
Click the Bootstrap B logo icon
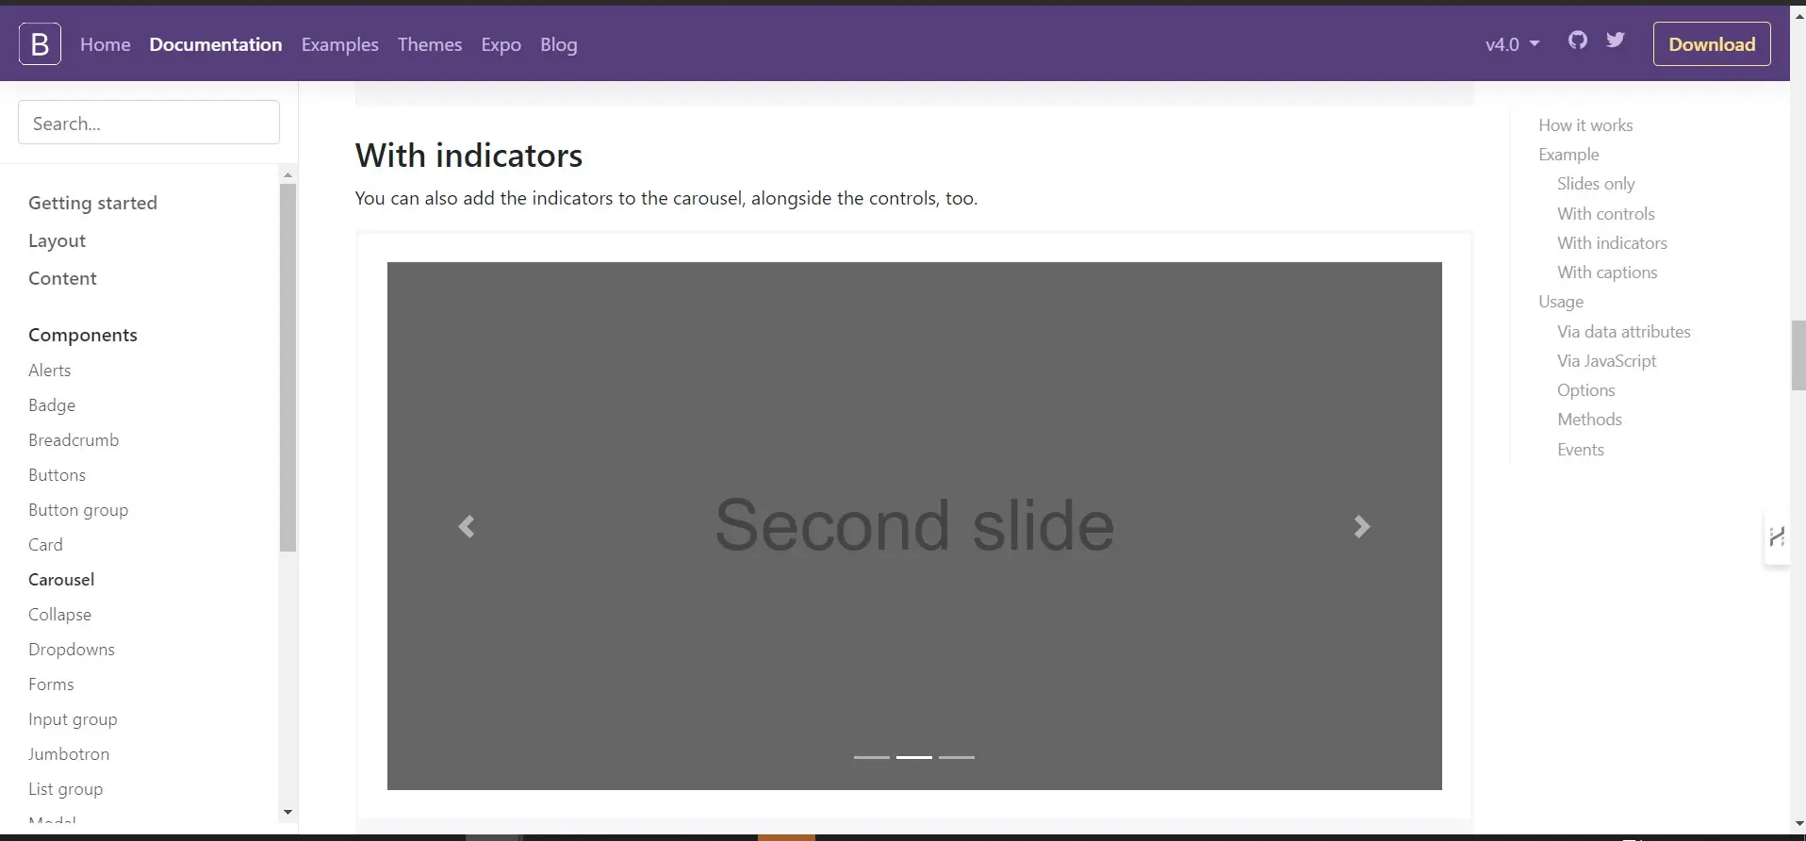(x=40, y=44)
